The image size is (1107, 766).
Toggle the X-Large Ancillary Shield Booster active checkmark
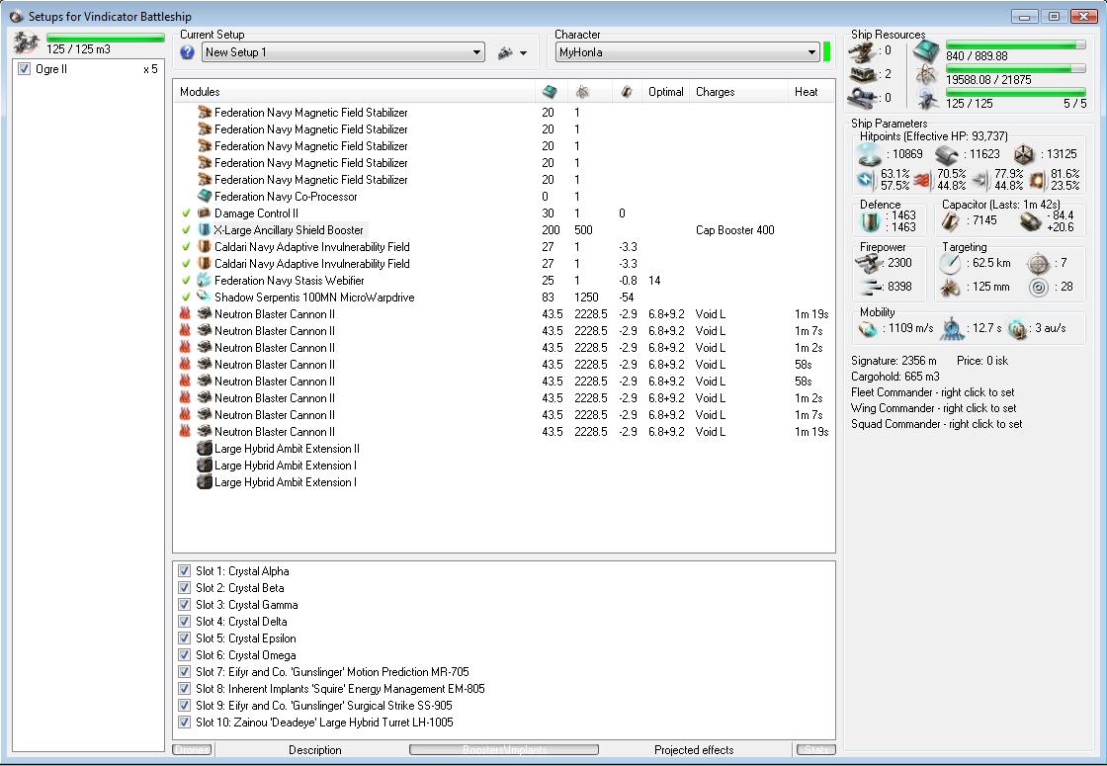187,229
